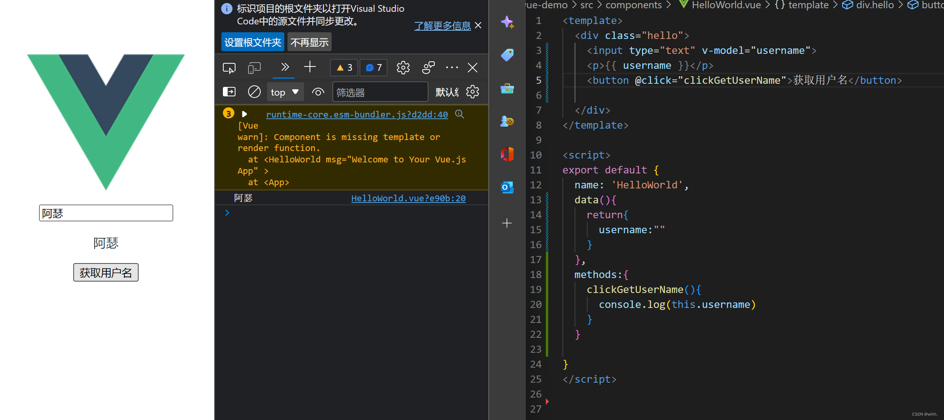Open HelloWorld.vue?e90b:20 source link
944x420 pixels.
pyautogui.click(x=408, y=199)
